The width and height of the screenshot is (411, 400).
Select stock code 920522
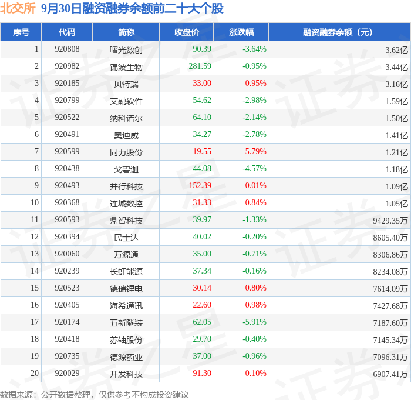[67, 118]
